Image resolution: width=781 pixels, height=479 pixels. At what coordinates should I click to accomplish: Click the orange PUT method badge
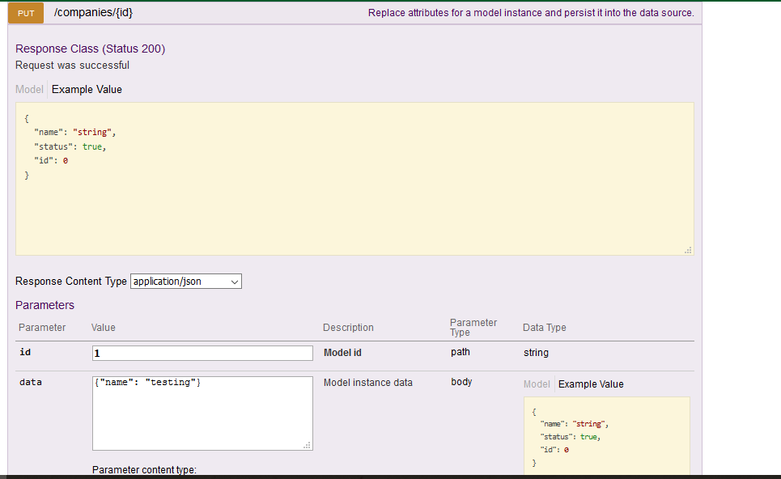click(x=26, y=13)
